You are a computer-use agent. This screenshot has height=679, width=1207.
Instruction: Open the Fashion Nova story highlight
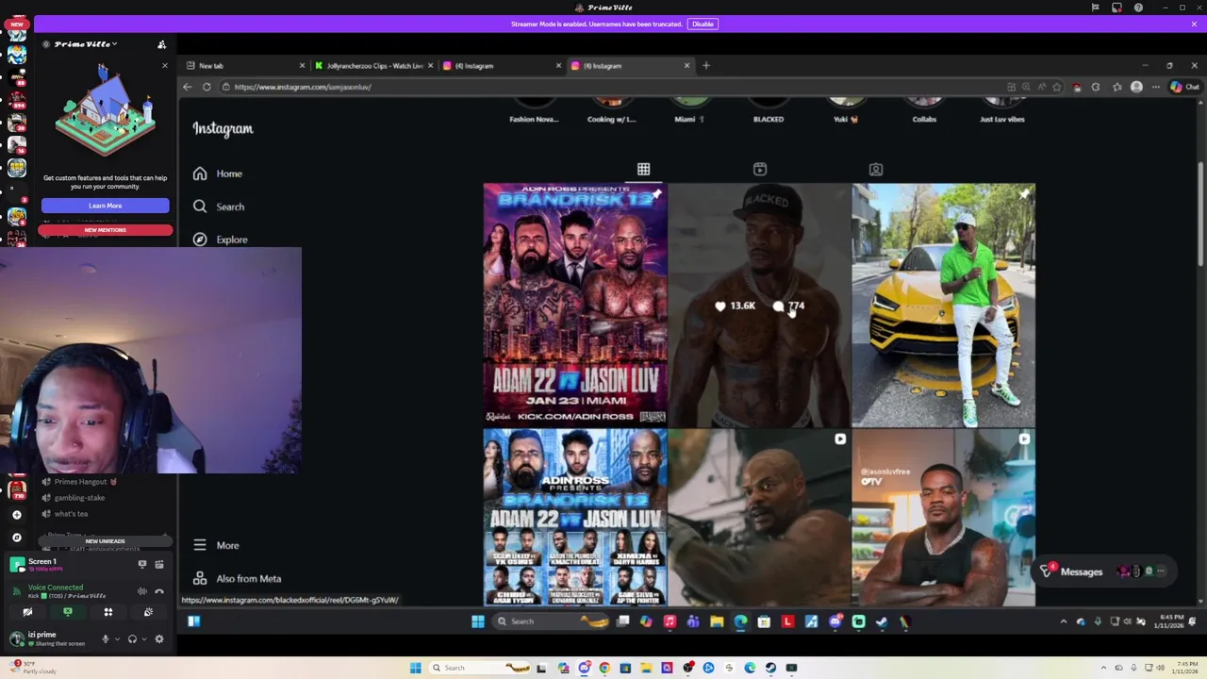[534, 110]
